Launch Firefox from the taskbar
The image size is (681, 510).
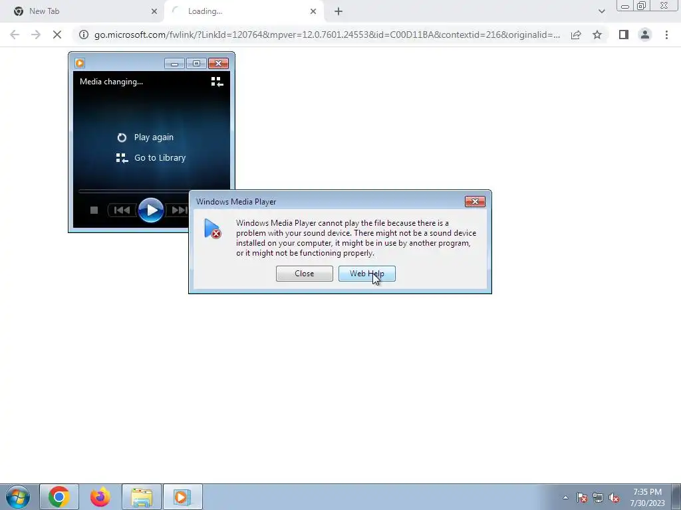(x=100, y=497)
